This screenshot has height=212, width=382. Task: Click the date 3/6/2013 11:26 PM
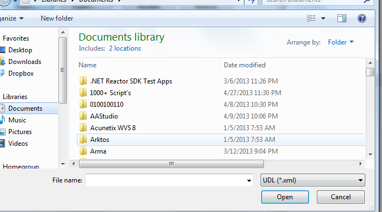pyautogui.click(x=251, y=81)
